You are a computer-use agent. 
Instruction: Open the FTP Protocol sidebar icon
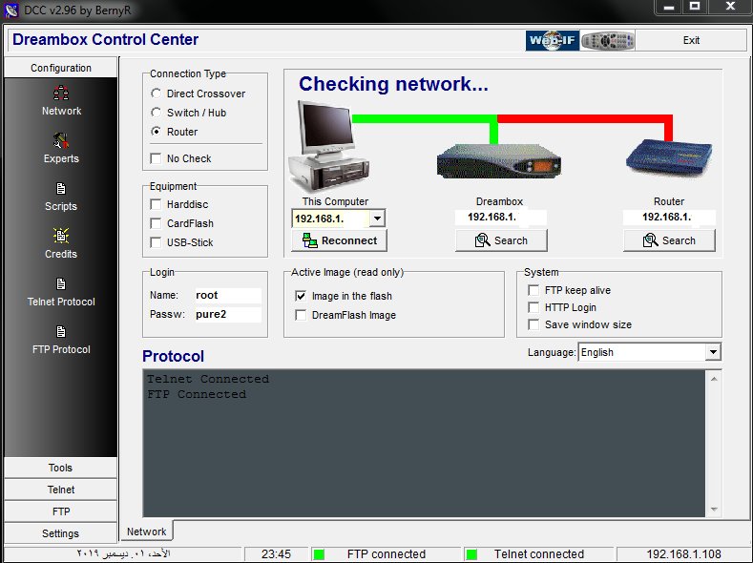click(61, 340)
